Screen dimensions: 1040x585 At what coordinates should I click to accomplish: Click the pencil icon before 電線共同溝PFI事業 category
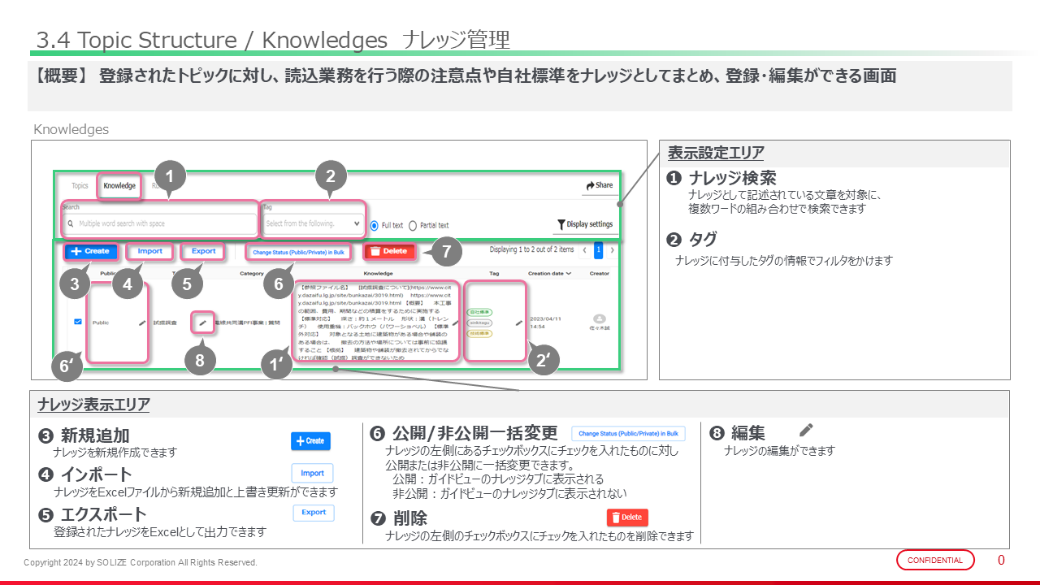click(x=202, y=323)
